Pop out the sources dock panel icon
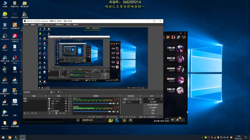 point(70,96)
